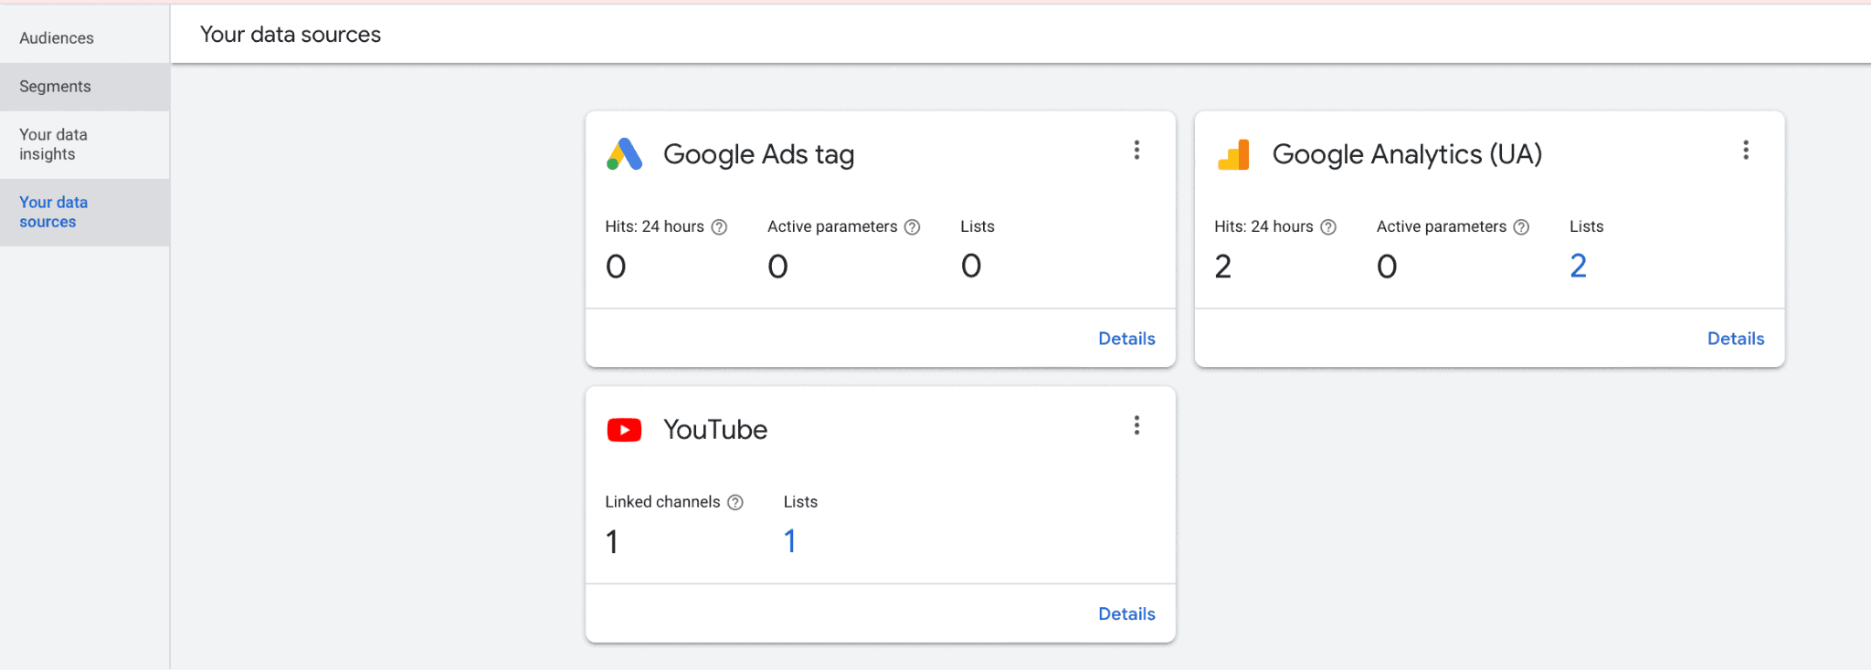Click the Google Ads logo icon
1871x670 pixels.
pyautogui.click(x=625, y=154)
